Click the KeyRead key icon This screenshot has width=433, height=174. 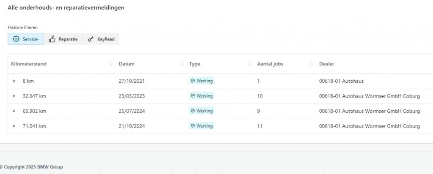click(90, 39)
